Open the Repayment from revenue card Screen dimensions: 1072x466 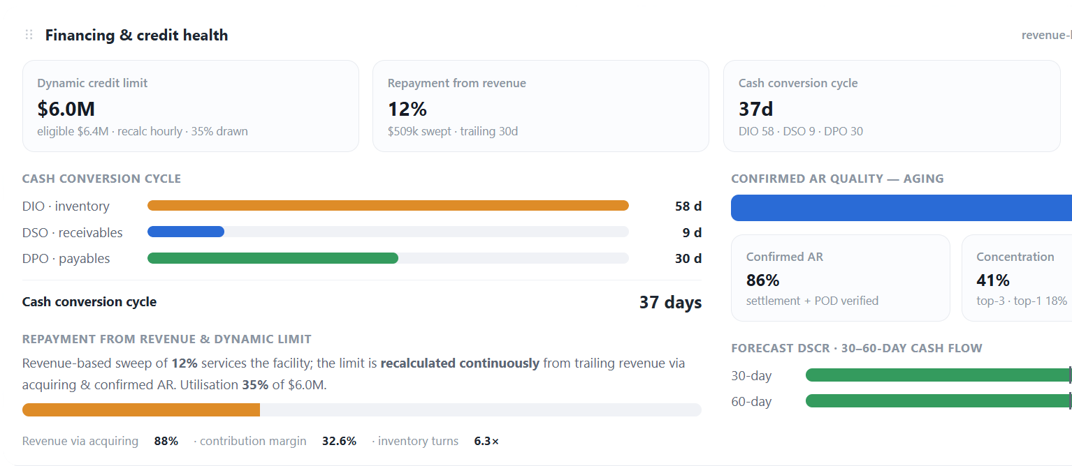point(541,106)
